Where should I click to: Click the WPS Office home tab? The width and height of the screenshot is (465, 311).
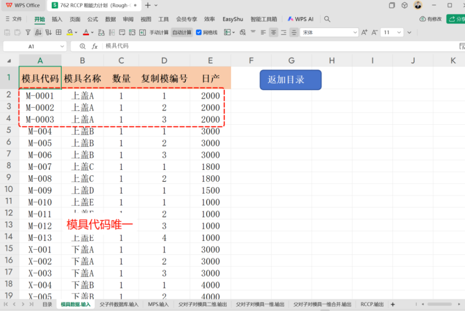point(23,5)
